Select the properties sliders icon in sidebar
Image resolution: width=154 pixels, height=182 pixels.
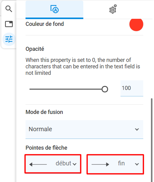(9, 39)
